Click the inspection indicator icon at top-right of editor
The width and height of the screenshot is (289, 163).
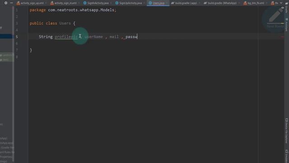tap(282, 8)
